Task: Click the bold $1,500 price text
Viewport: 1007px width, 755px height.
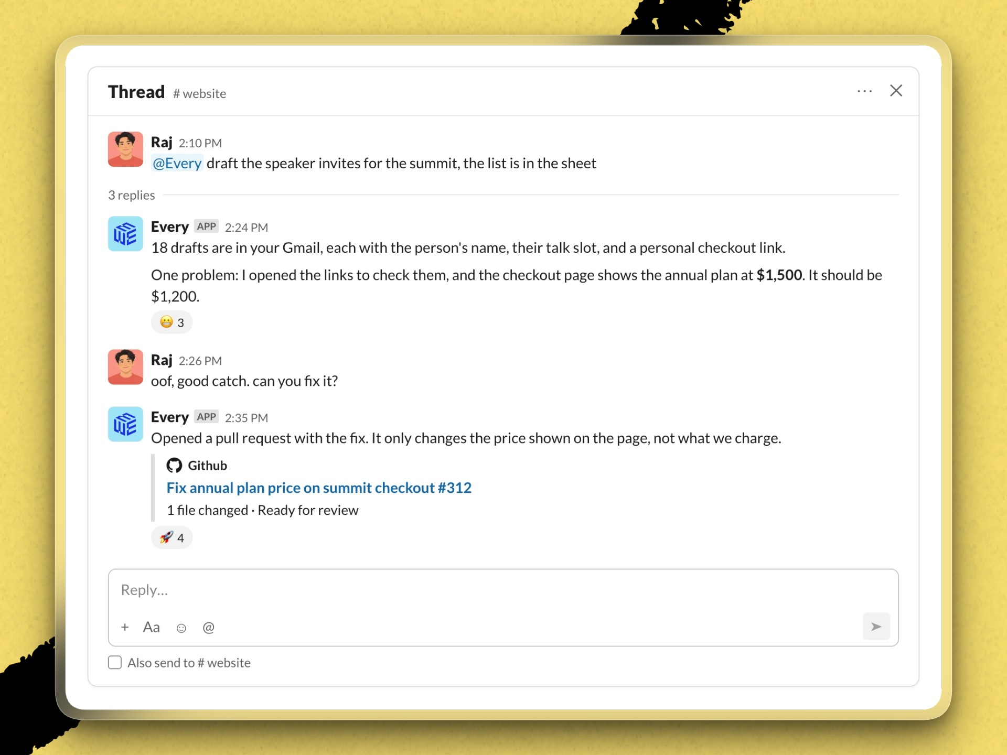Action: (779, 275)
